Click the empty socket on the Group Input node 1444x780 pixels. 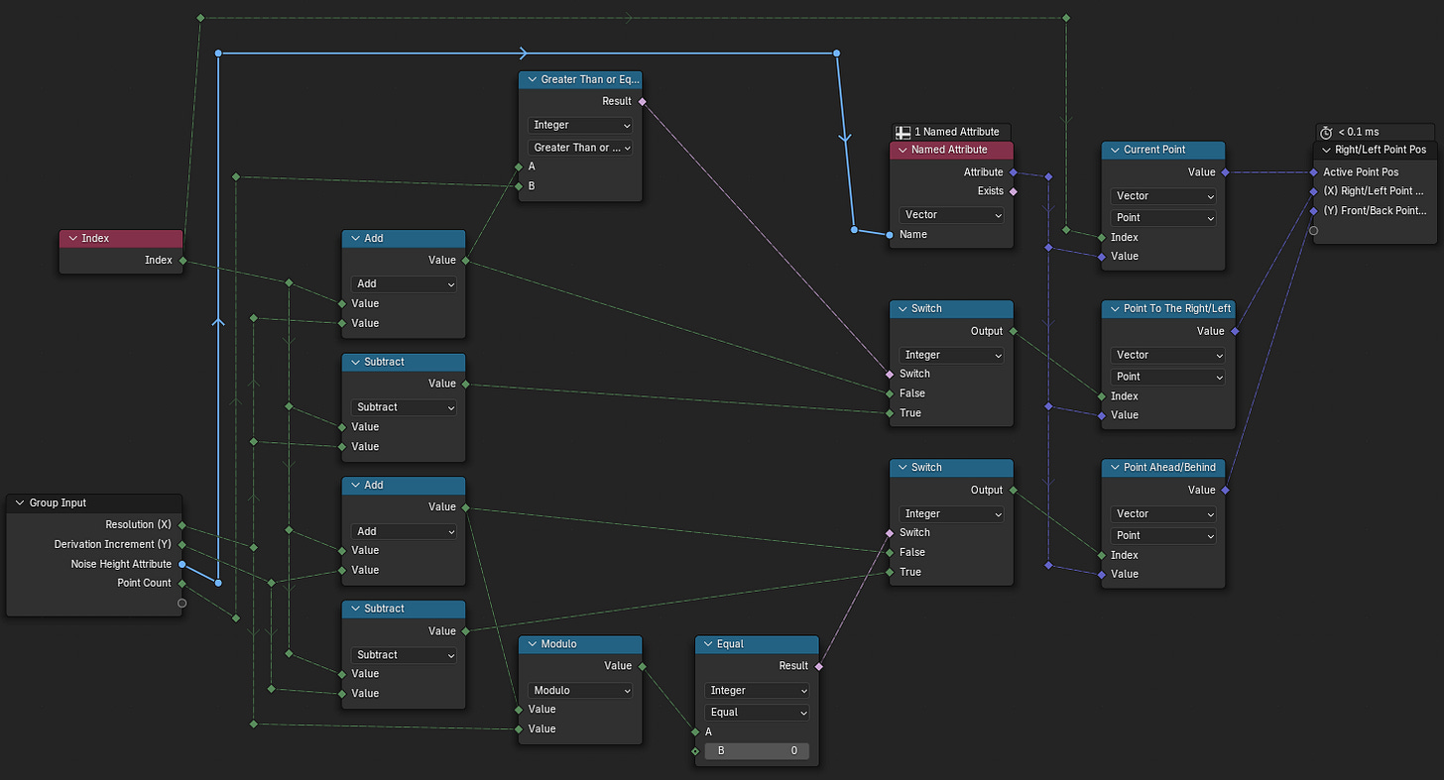click(182, 603)
